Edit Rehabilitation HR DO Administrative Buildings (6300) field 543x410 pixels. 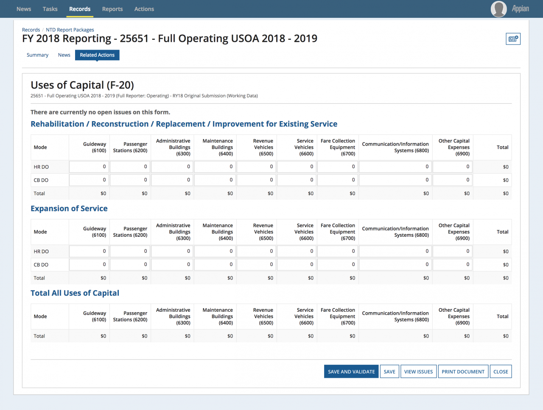coord(172,167)
